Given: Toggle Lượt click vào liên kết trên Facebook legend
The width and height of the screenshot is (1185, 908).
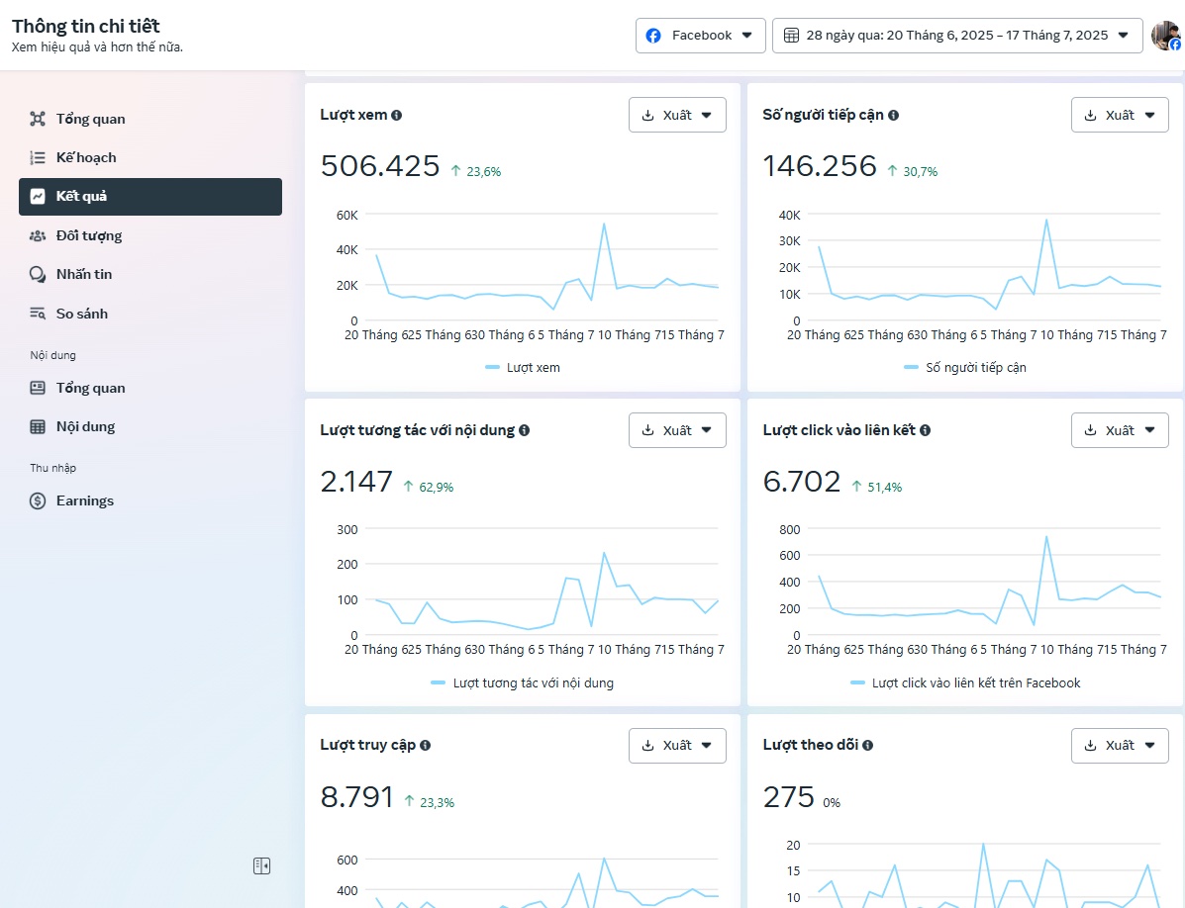Looking at the screenshot, I should pos(965,683).
